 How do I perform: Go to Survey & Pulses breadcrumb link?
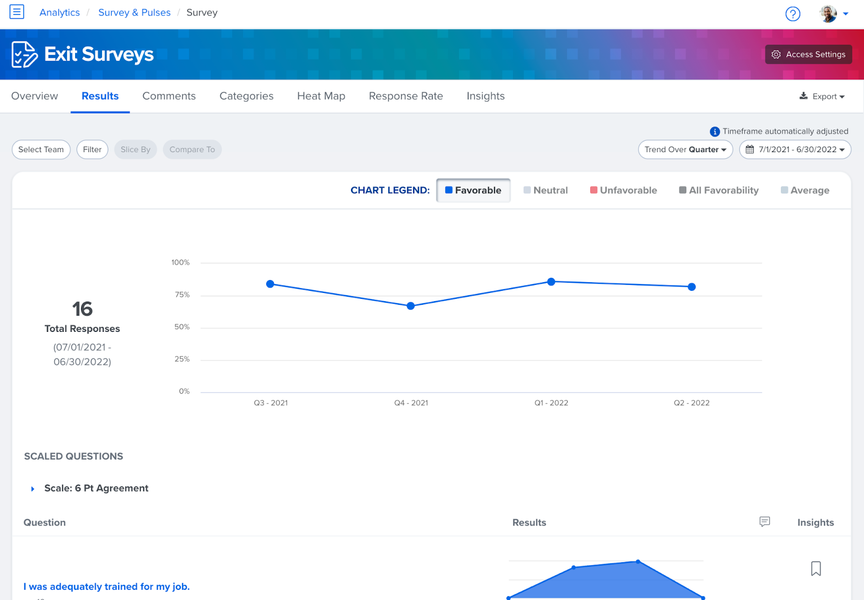[134, 12]
